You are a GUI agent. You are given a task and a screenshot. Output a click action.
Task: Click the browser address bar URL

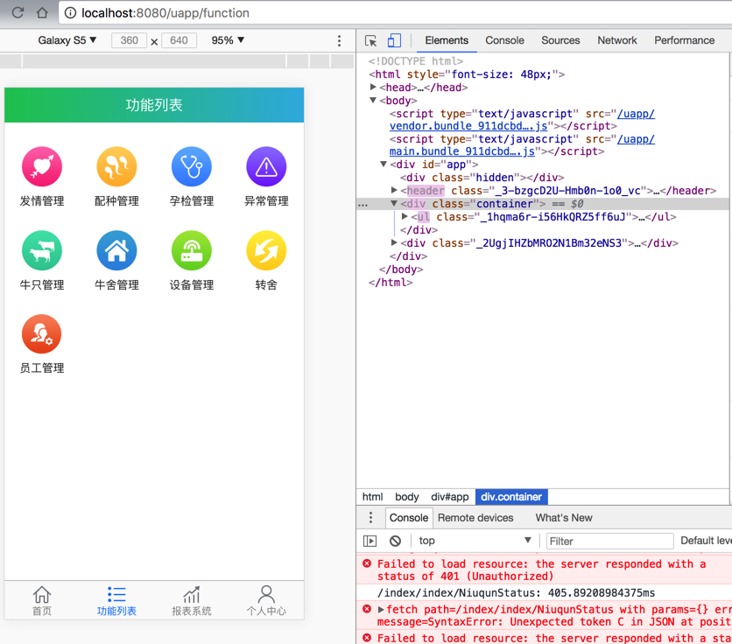[x=165, y=12]
